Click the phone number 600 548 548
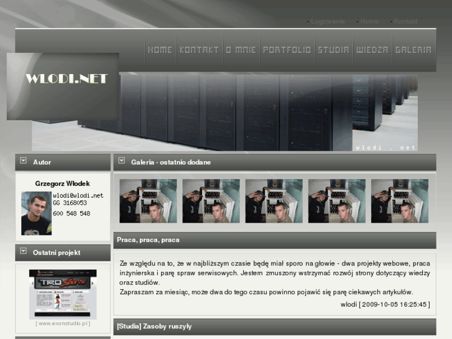Image resolution: width=452 pixels, height=339 pixels. [x=71, y=213]
